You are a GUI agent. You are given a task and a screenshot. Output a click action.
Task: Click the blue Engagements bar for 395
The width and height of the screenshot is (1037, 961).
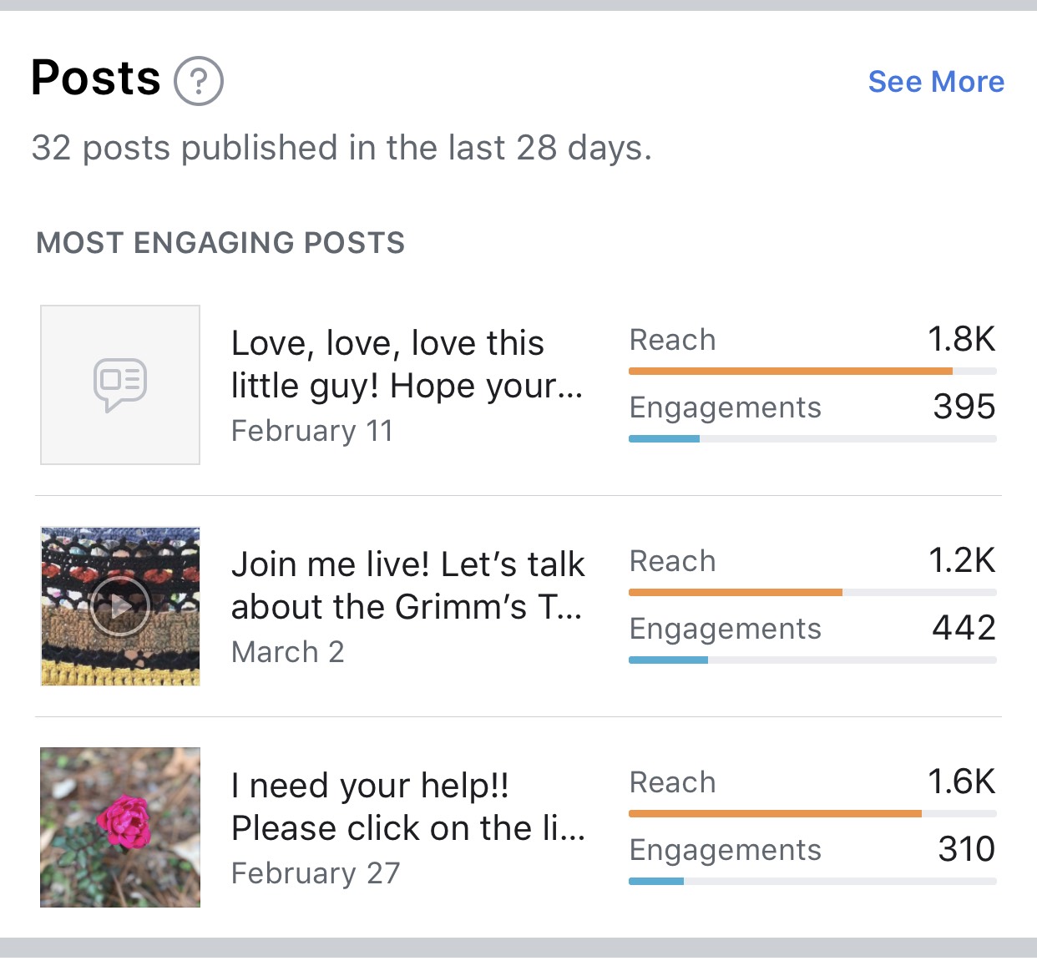(664, 438)
